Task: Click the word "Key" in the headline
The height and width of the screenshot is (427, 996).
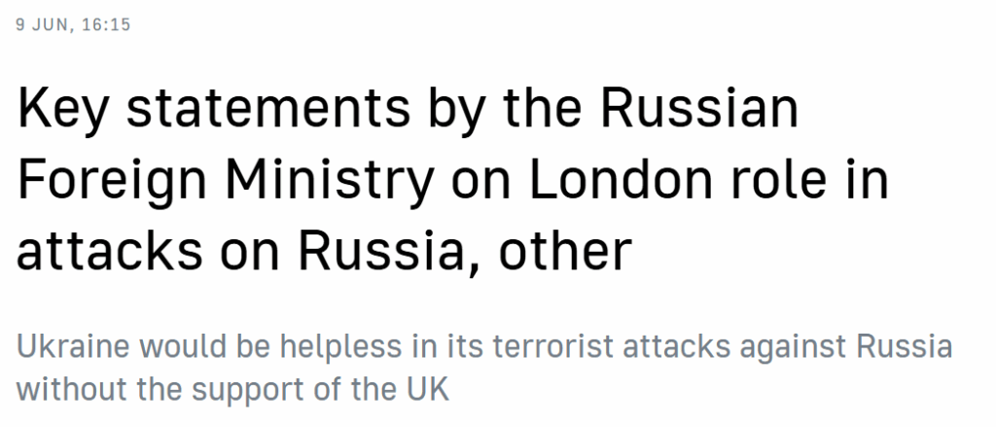Action: (61, 111)
